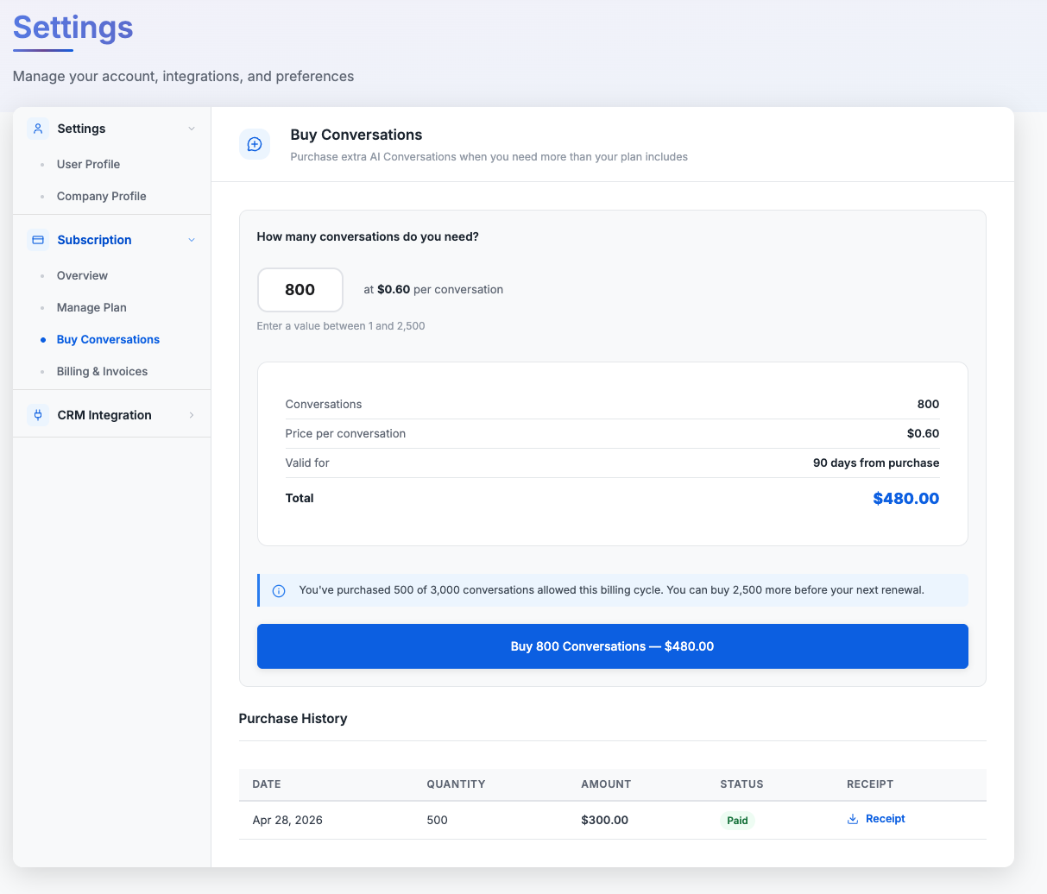Image resolution: width=1047 pixels, height=894 pixels.
Task: Go to subscription Overview page
Action: [x=82, y=275]
